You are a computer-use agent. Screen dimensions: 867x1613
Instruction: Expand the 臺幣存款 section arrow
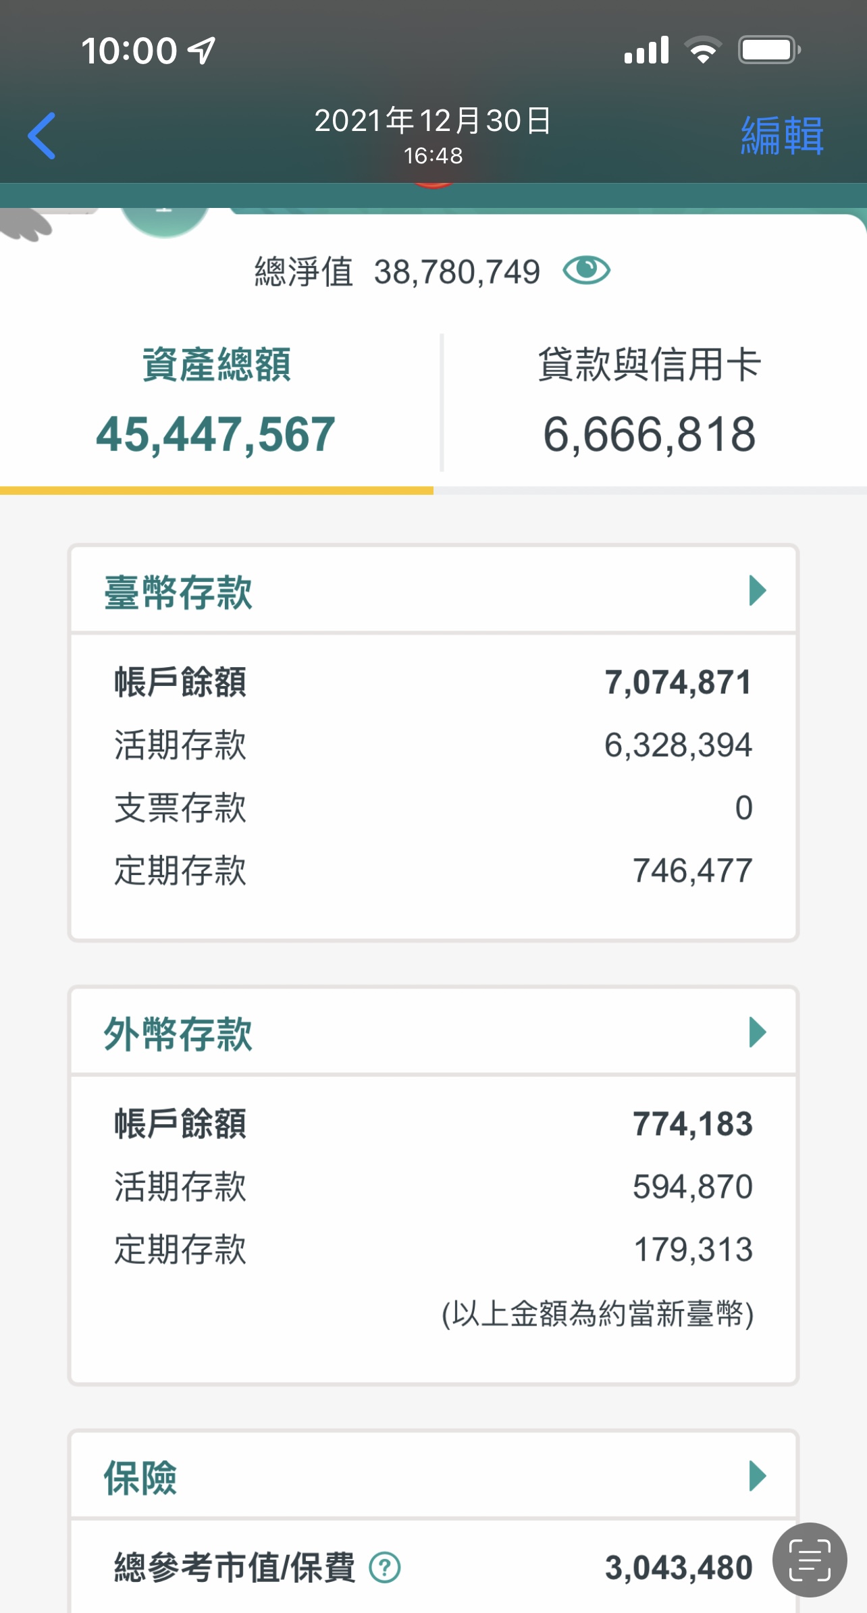tap(758, 591)
